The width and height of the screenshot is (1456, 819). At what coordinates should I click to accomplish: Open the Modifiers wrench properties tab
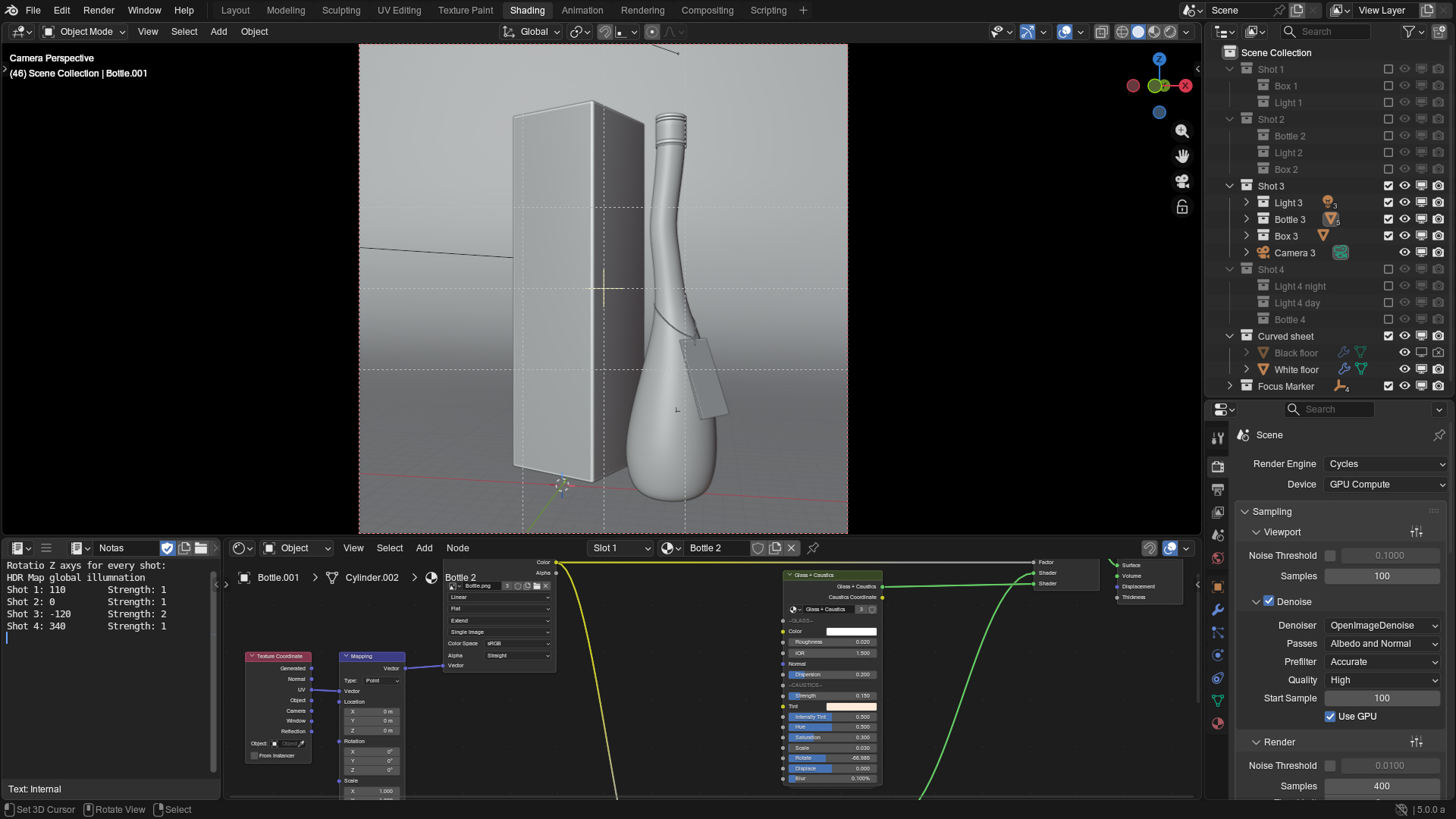click(1218, 610)
